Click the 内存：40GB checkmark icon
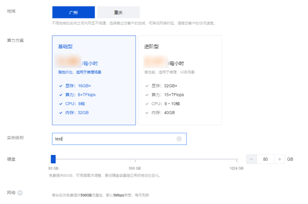The width and height of the screenshot is (308, 204). pos(147,113)
